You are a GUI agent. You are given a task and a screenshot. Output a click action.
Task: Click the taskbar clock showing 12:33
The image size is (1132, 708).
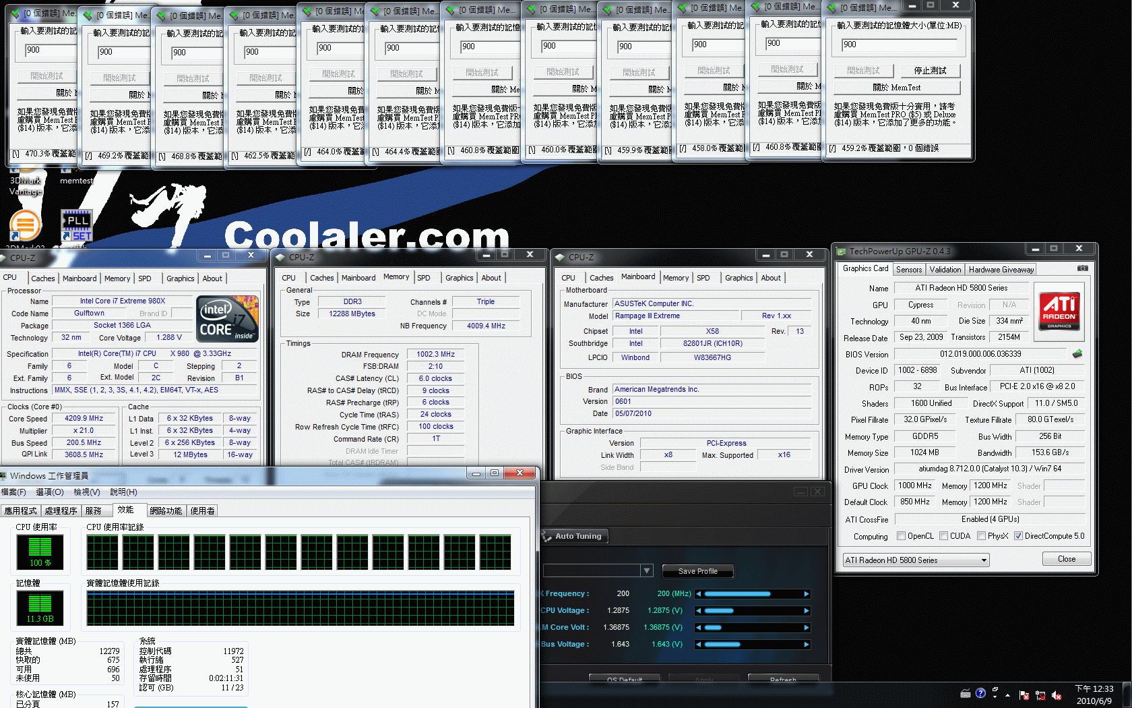[x=1094, y=695]
